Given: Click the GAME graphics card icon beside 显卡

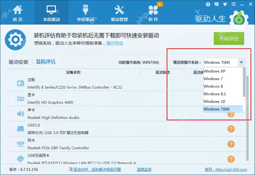Looking at the screenshot, I should point(20,98).
